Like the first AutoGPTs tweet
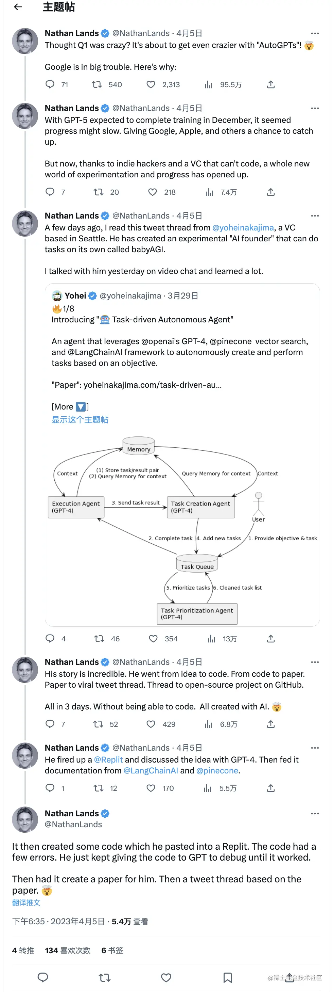Viewport: 333px width, 992px height. pos(151,85)
